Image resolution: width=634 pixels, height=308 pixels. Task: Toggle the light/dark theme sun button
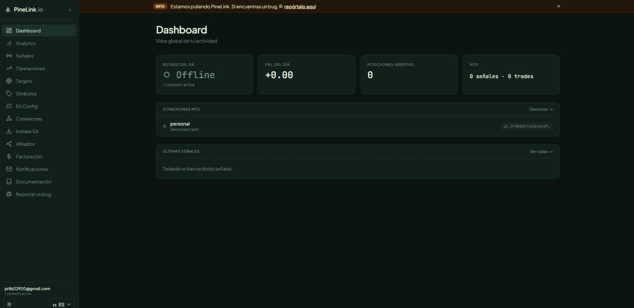click(9, 305)
